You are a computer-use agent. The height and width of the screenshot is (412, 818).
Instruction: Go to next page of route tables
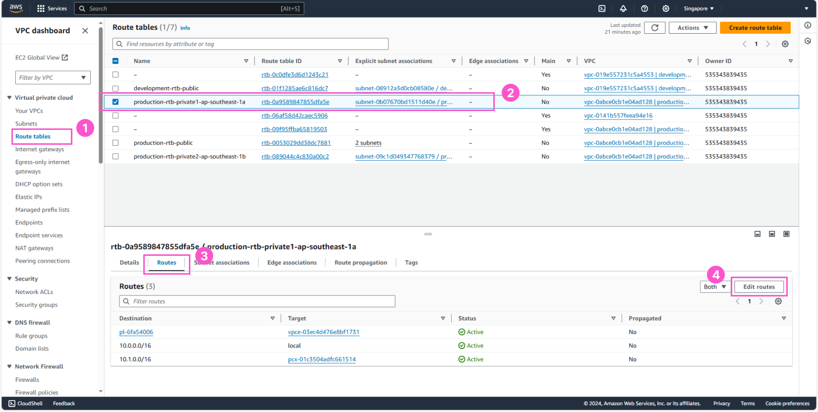768,44
